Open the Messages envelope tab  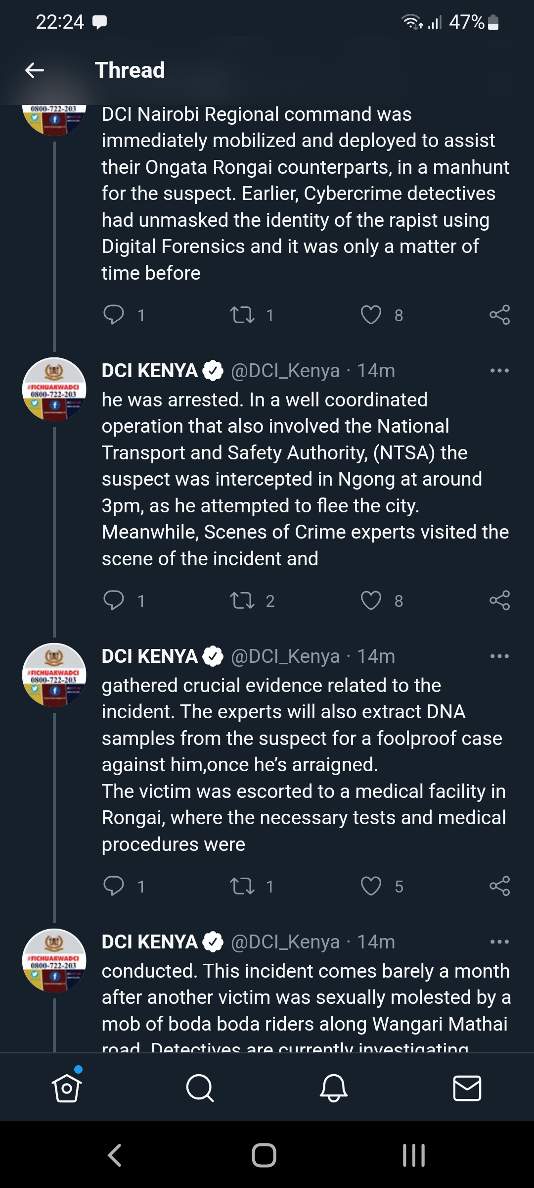(467, 1088)
